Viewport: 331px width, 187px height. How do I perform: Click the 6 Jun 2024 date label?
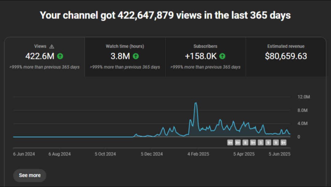tap(24, 154)
